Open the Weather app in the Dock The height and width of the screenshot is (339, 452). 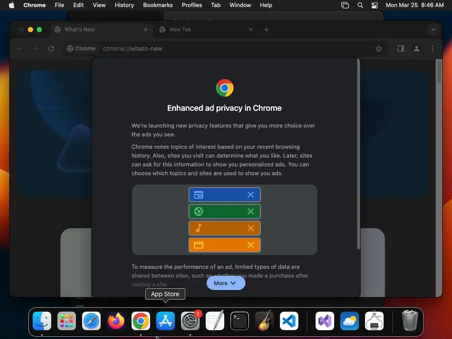350,321
